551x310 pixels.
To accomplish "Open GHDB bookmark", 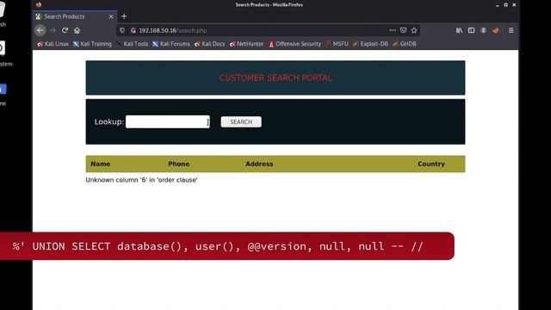I will (x=404, y=44).
